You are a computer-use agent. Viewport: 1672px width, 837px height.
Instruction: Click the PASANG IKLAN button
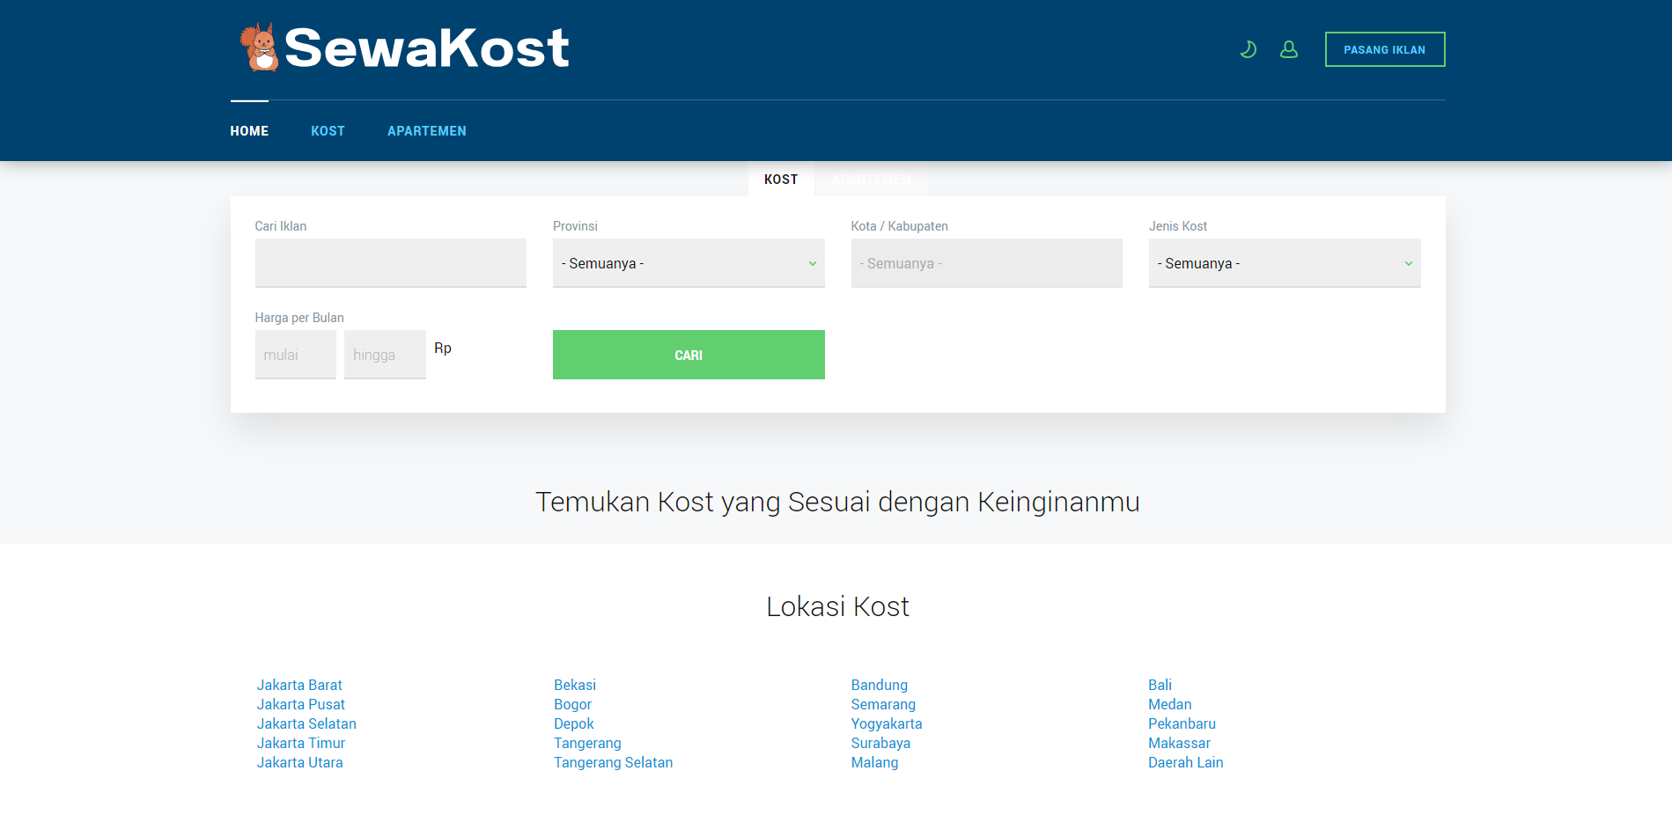[1384, 49]
